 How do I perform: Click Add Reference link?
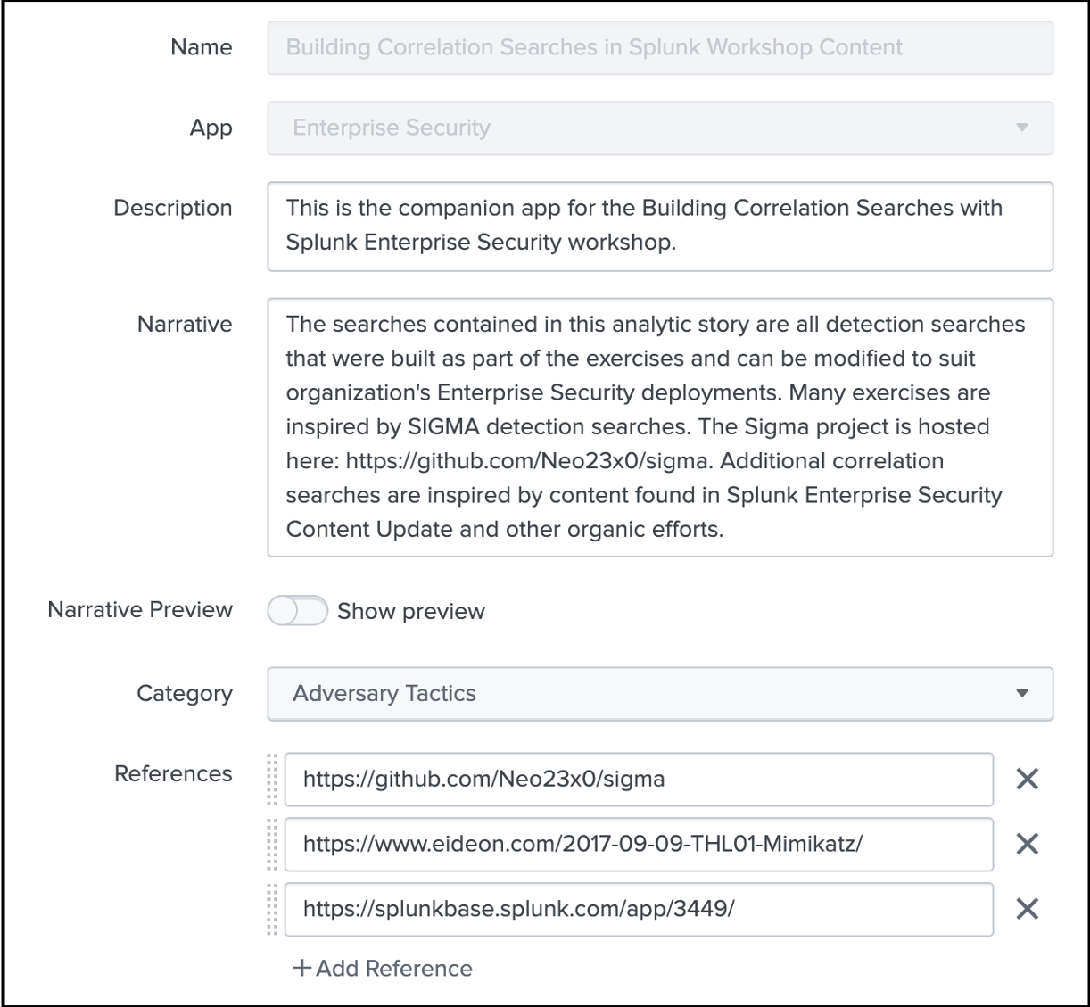pyautogui.click(x=383, y=969)
